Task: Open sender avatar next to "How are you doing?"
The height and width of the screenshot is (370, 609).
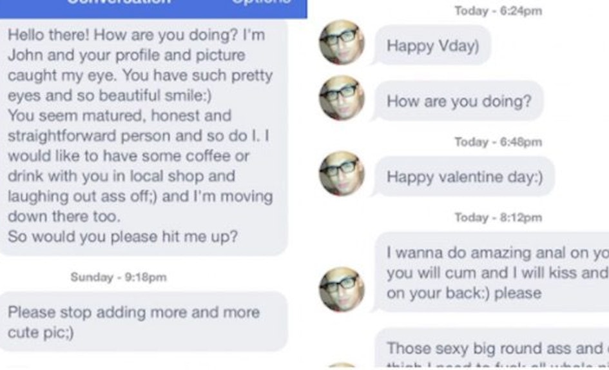Action: (342, 98)
